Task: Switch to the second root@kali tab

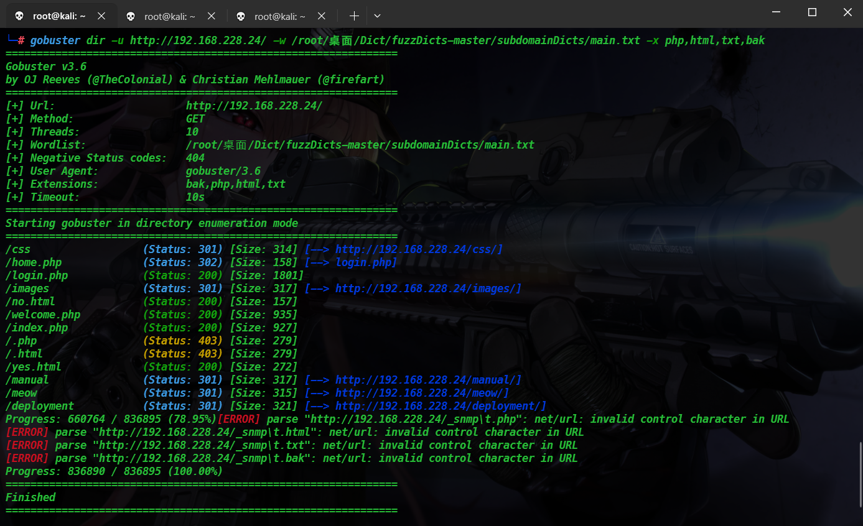Action: click(x=170, y=16)
